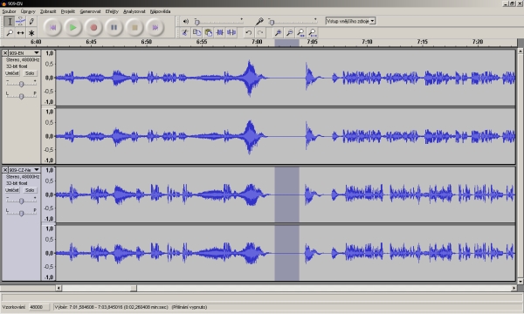
Task: Trim audio outside selection
Action: pos(220,32)
